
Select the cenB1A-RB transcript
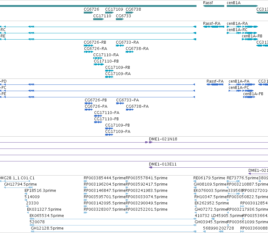250,39
